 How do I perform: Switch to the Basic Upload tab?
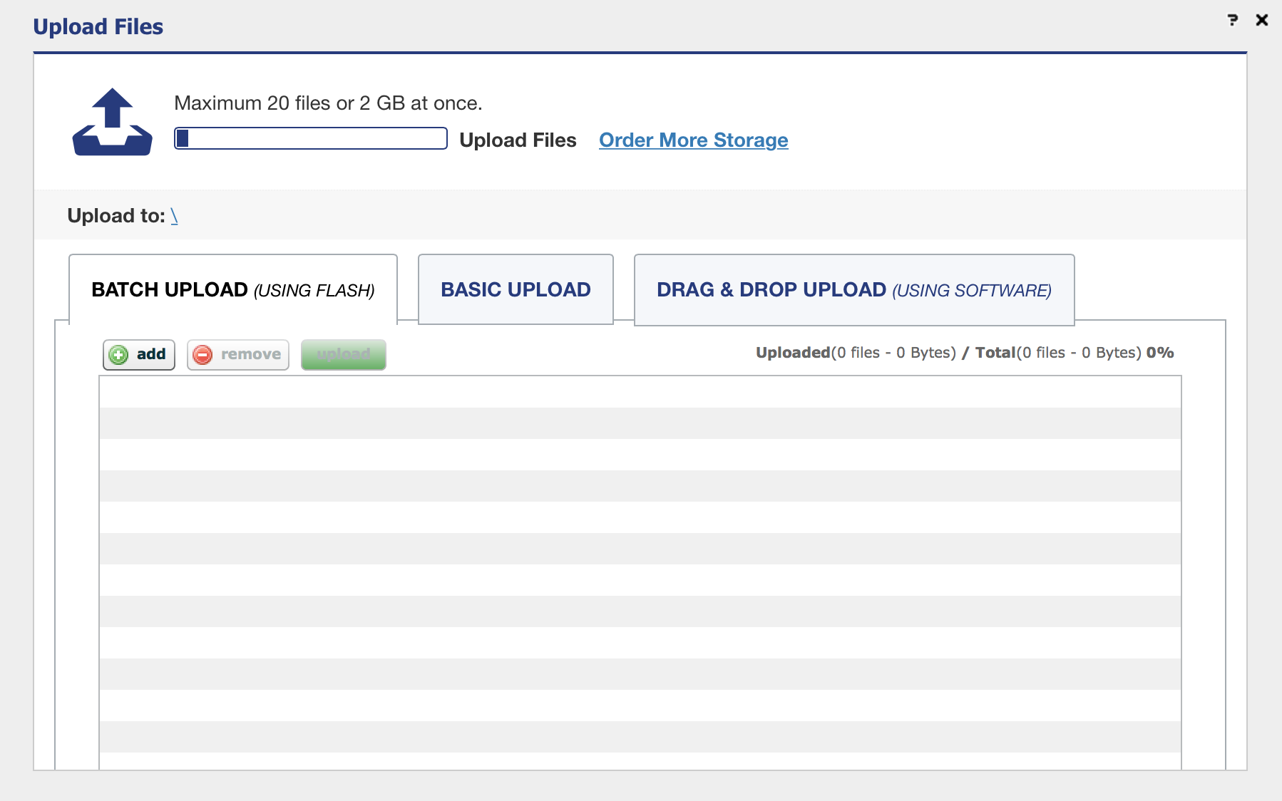(x=515, y=290)
